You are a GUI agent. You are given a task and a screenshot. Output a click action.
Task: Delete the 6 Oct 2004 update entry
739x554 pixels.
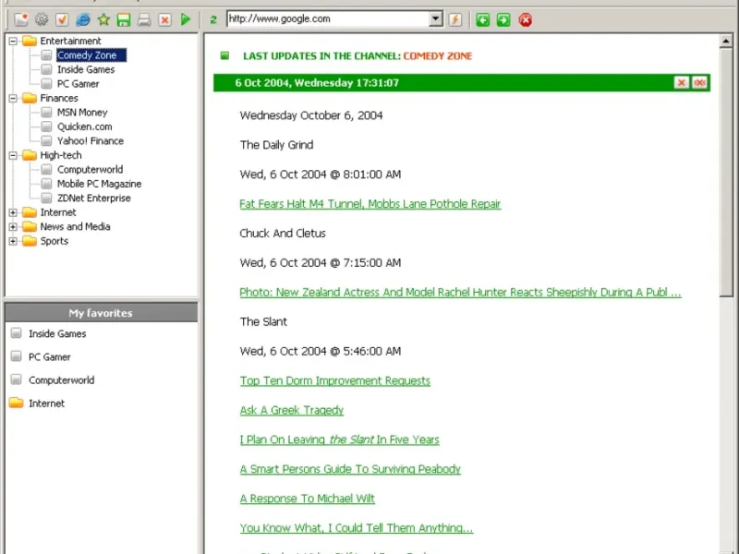click(681, 83)
